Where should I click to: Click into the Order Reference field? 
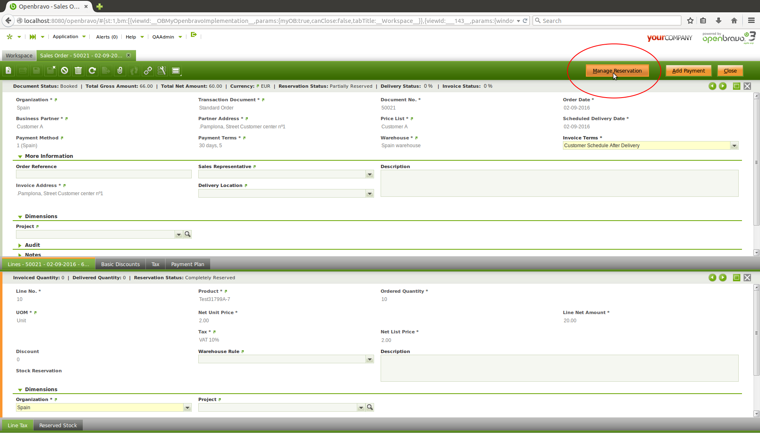coord(104,175)
